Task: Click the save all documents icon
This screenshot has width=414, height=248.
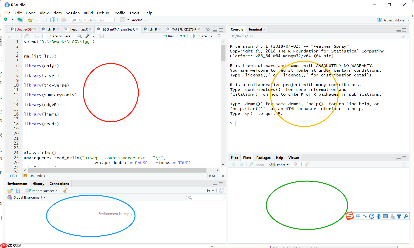Action: coord(53,20)
